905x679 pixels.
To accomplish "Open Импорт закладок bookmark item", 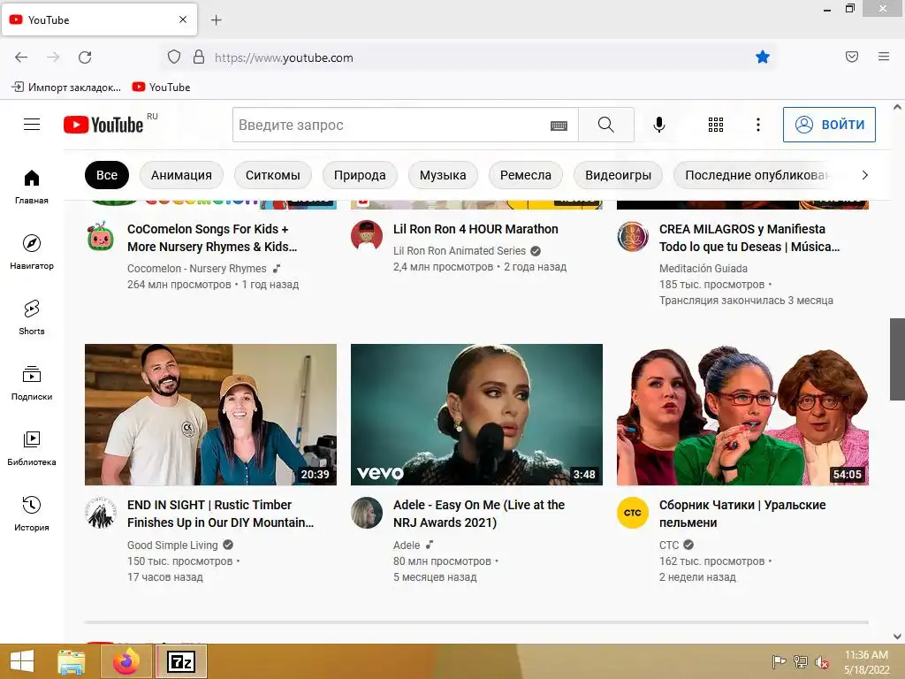I will point(66,88).
